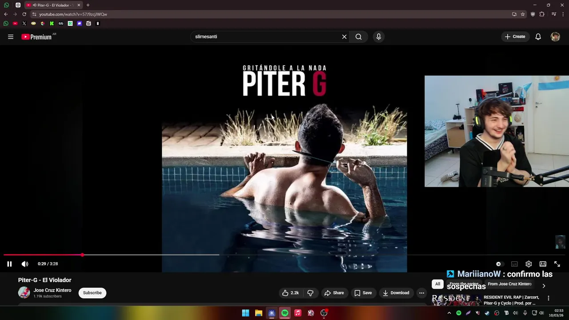Switch to second pinned browser tab
Screen dimensions: 569x320
(x=18, y=5)
